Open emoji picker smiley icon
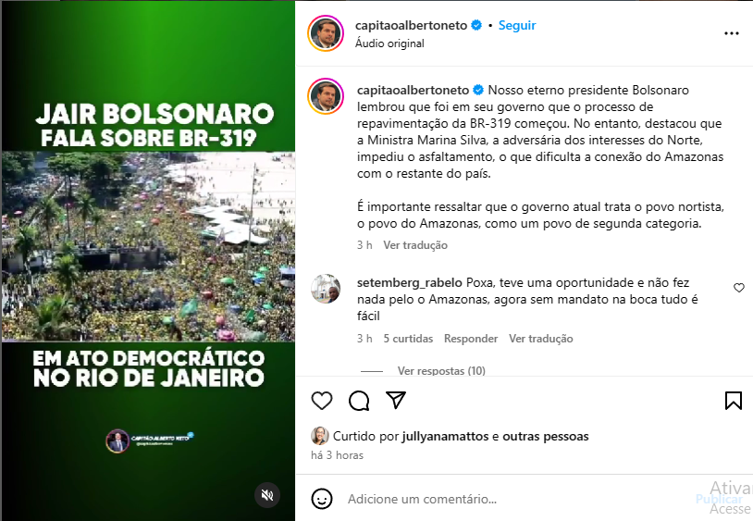753x521 pixels. [322, 499]
